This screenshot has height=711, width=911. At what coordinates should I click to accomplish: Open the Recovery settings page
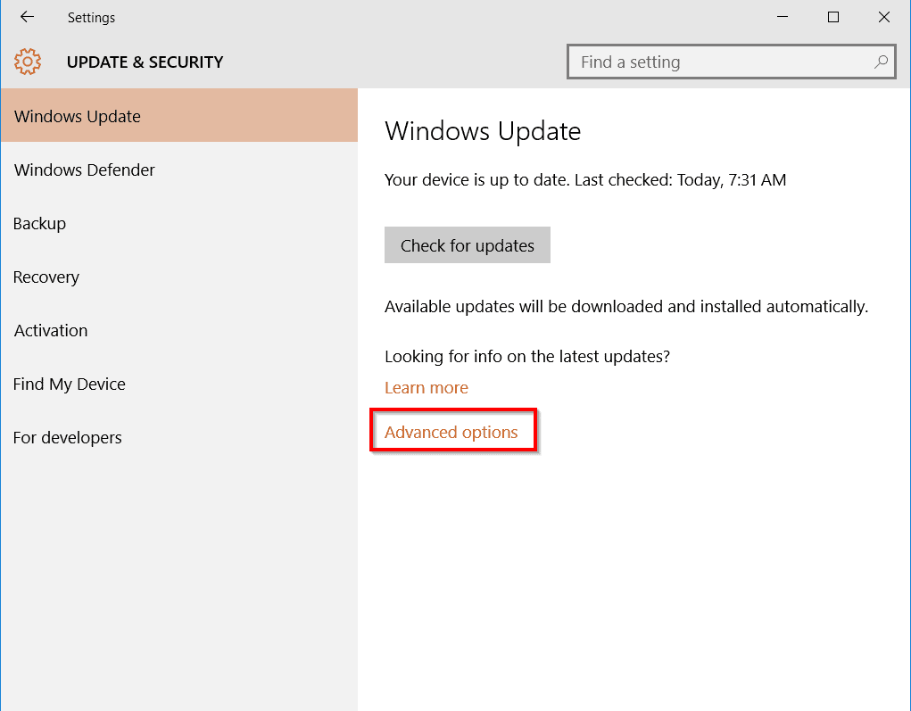(x=46, y=277)
